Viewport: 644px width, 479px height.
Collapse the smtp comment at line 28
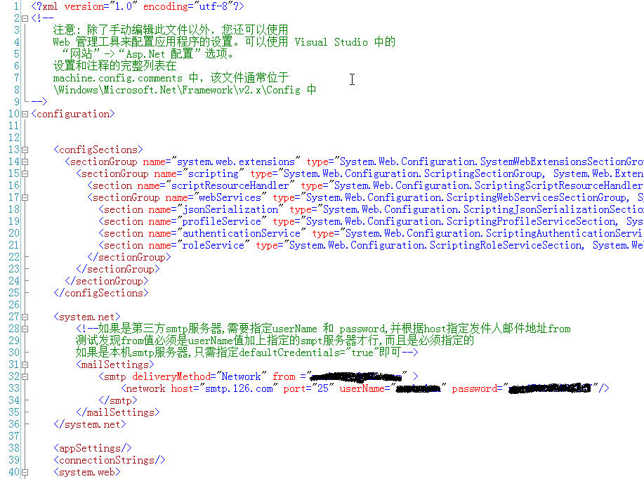[x=25, y=329]
